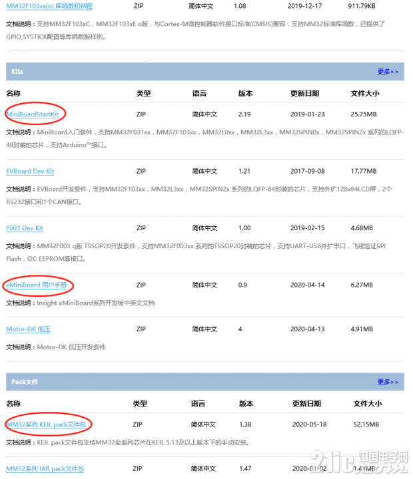Click the 更新日期 column header in Kits table
Image resolution: width=413 pixels, height=479 pixels.
click(x=304, y=94)
